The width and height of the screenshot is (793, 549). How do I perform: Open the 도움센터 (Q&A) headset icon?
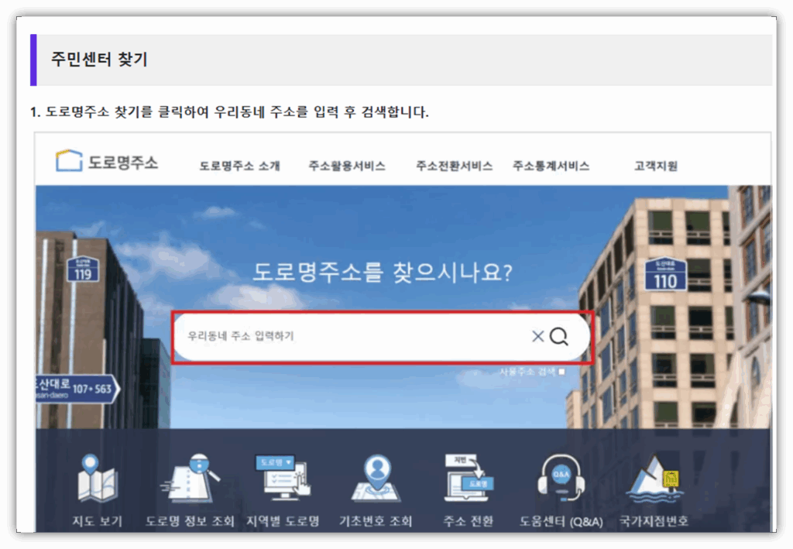(x=561, y=478)
